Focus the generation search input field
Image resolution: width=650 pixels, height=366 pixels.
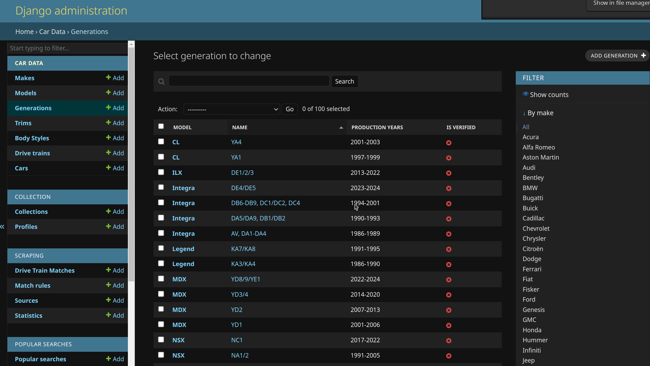[249, 81]
